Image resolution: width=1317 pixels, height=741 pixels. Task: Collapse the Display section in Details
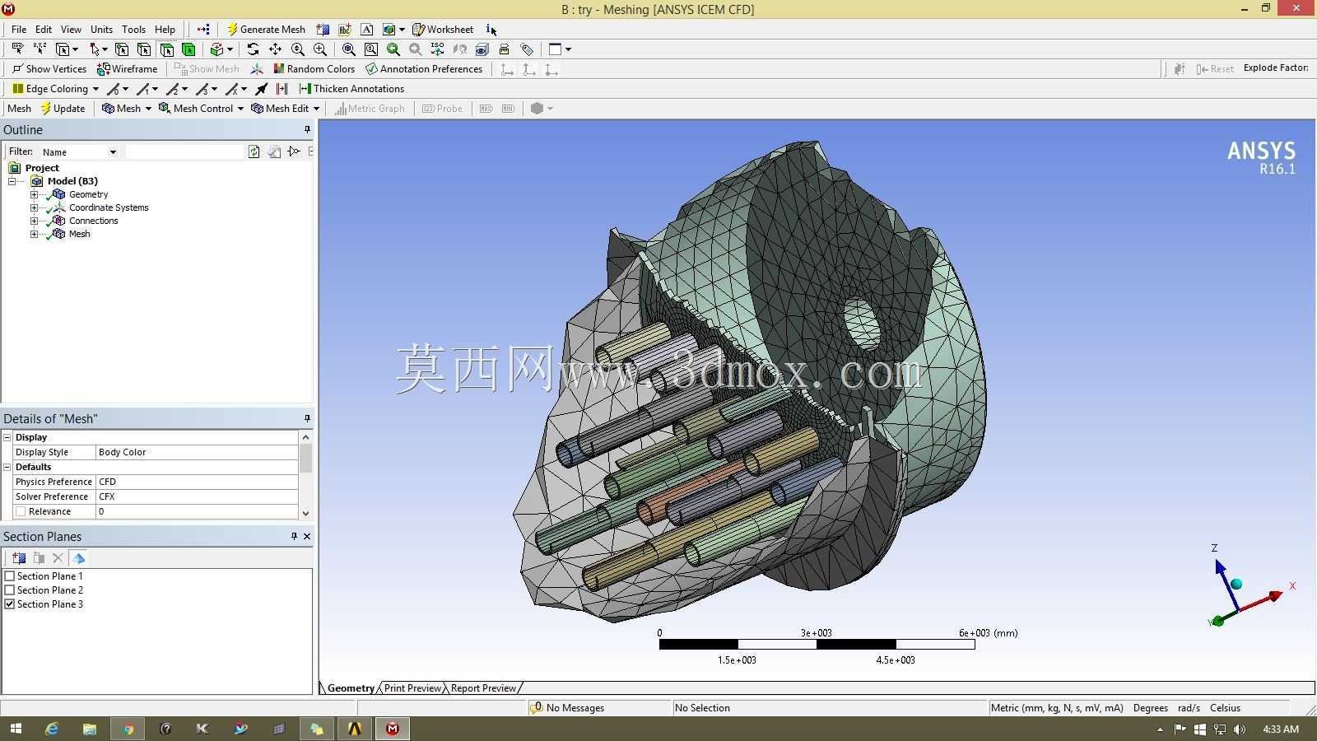[x=7, y=437]
